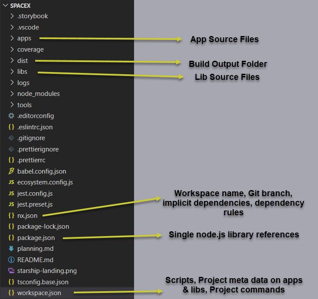Expand the node_modules folder chevron

point(12,93)
